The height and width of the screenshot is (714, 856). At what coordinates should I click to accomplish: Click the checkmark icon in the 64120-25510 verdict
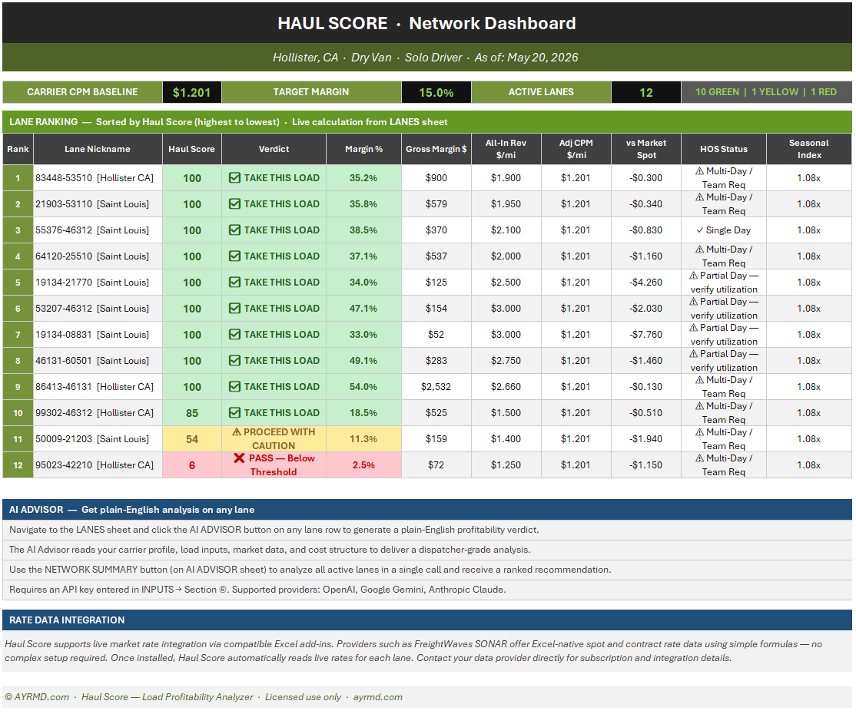[x=234, y=256]
